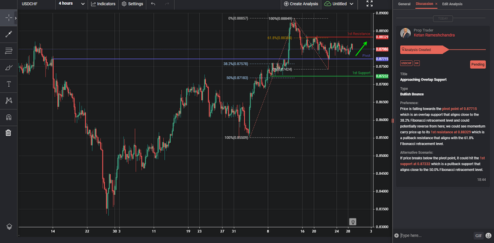Image resolution: width=494 pixels, height=243 pixels.
Task: Expand the cursor tool flyout arrow
Action: click(x=15, y=18)
